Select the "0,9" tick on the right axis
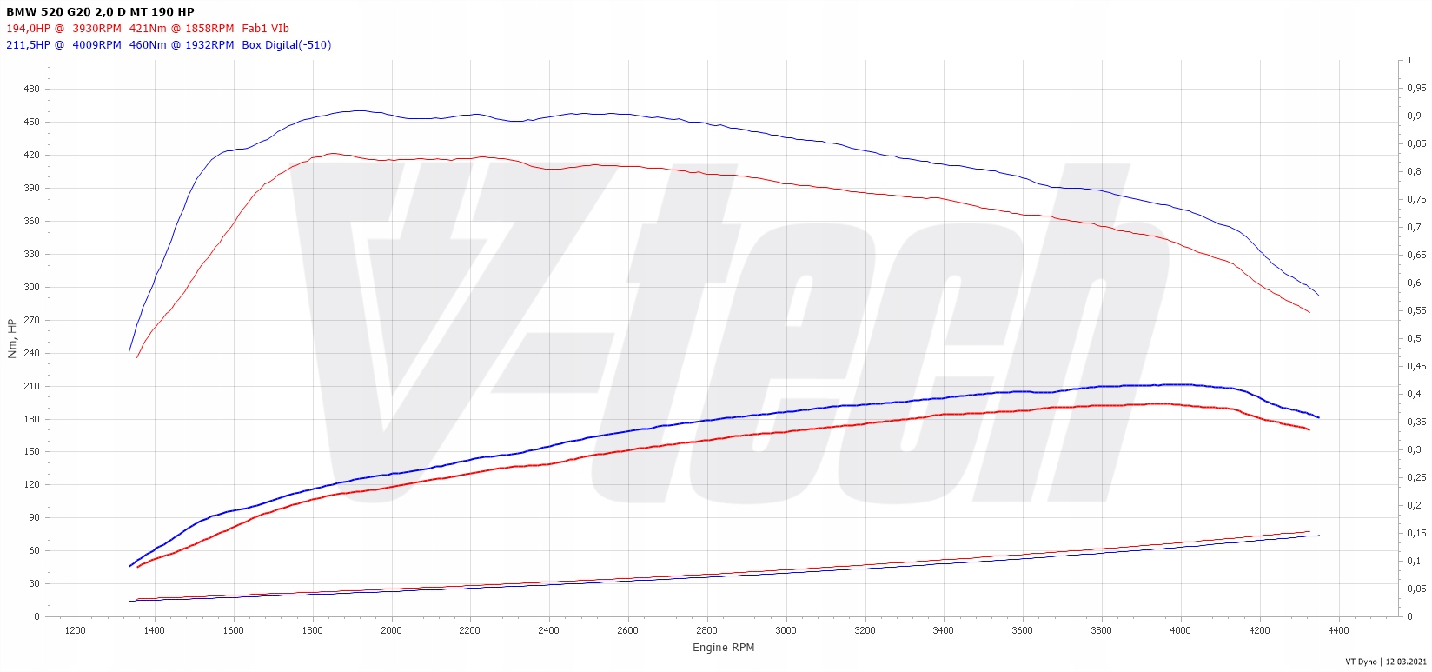1432x672 pixels. [x=1414, y=116]
